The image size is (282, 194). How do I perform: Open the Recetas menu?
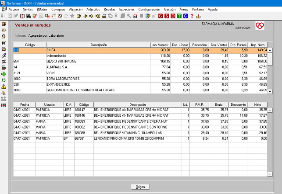click(109, 9)
